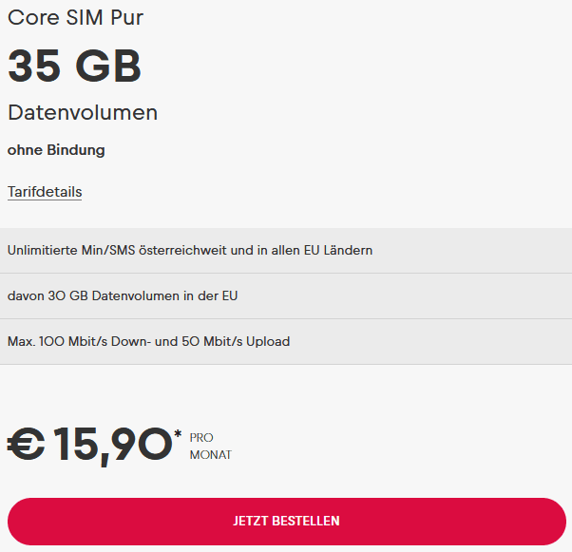Select the Datenvolumen label under 35 GB

[x=83, y=112]
